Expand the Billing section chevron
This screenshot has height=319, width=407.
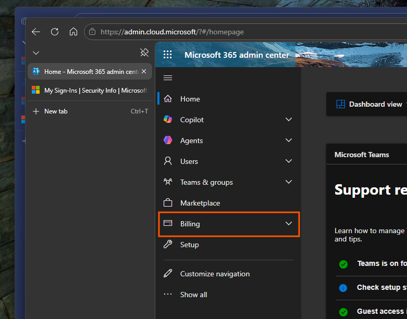(289, 223)
